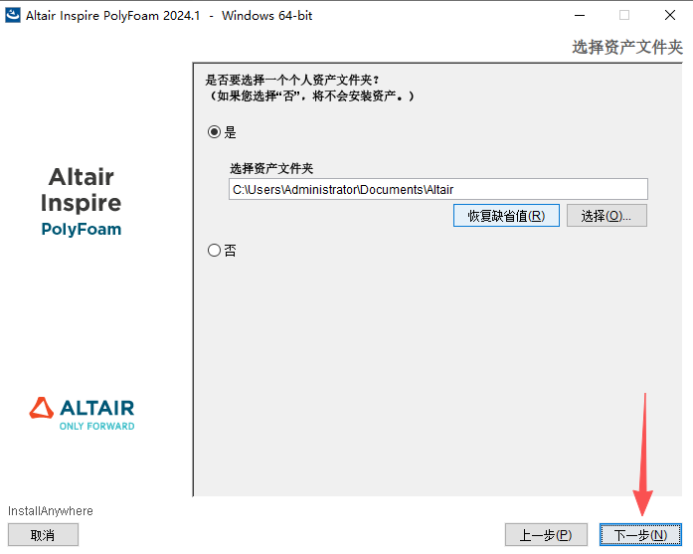Click the ONLY FORWARD tagline text
Screen dimensions: 693x554
pyautogui.click(x=96, y=426)
